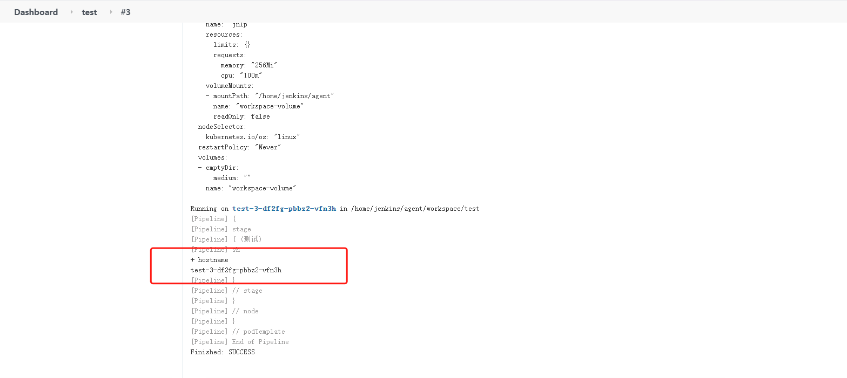Select hostname output below '+ hostname'
Viewport: 847px width, 378px height.
tap(236, 270)
